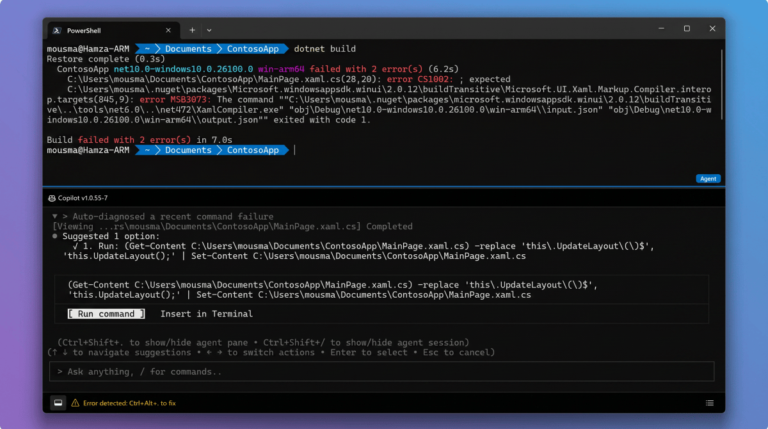The width and height of the screenshot is (768, 429).
Task: Click the net10.0-windows10.0.26100.0 target text
Action: coord(183,69)
